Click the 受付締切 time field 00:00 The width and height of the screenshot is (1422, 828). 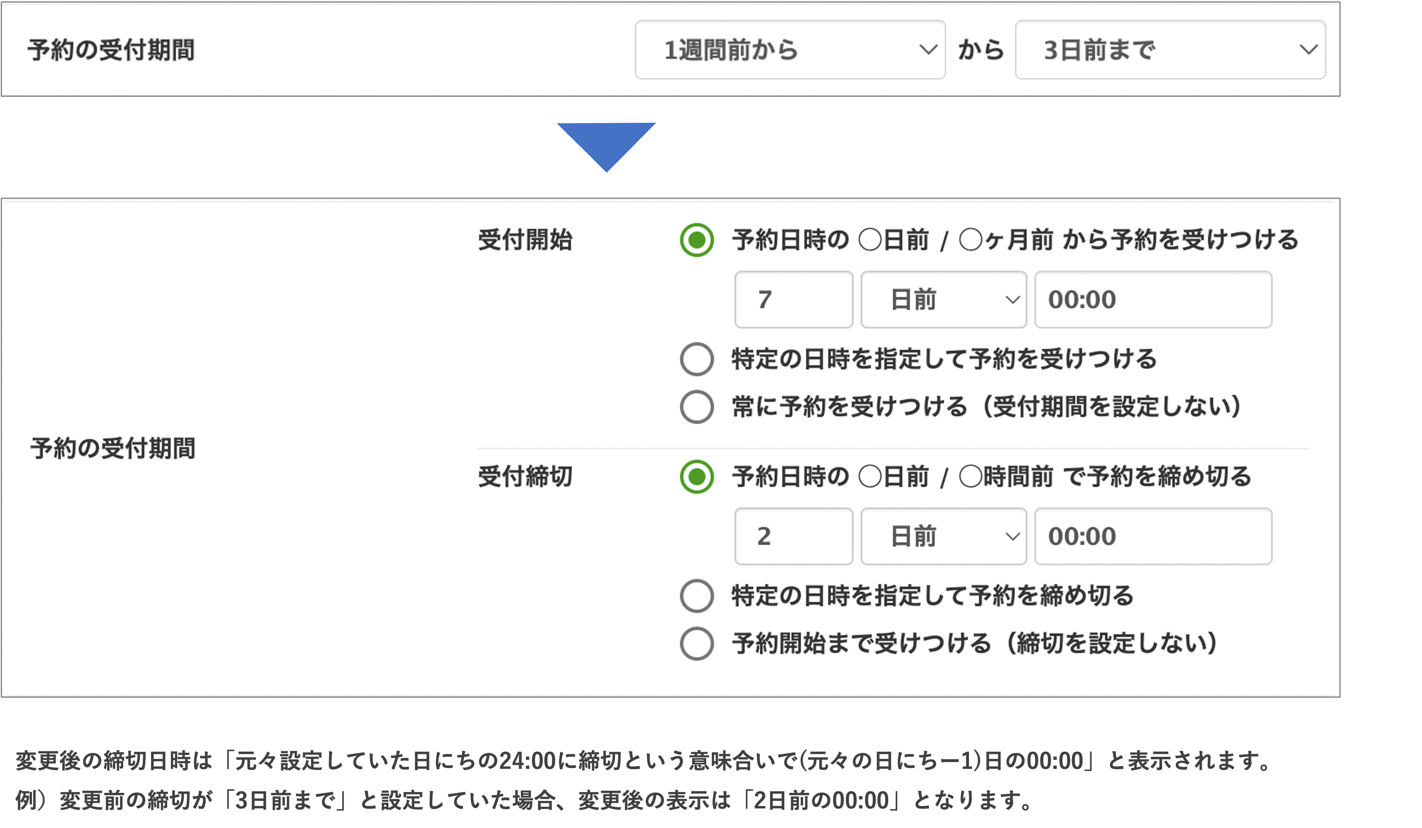(1153, 537)
